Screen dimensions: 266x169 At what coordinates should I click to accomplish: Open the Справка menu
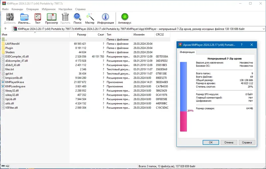point(80,9)
